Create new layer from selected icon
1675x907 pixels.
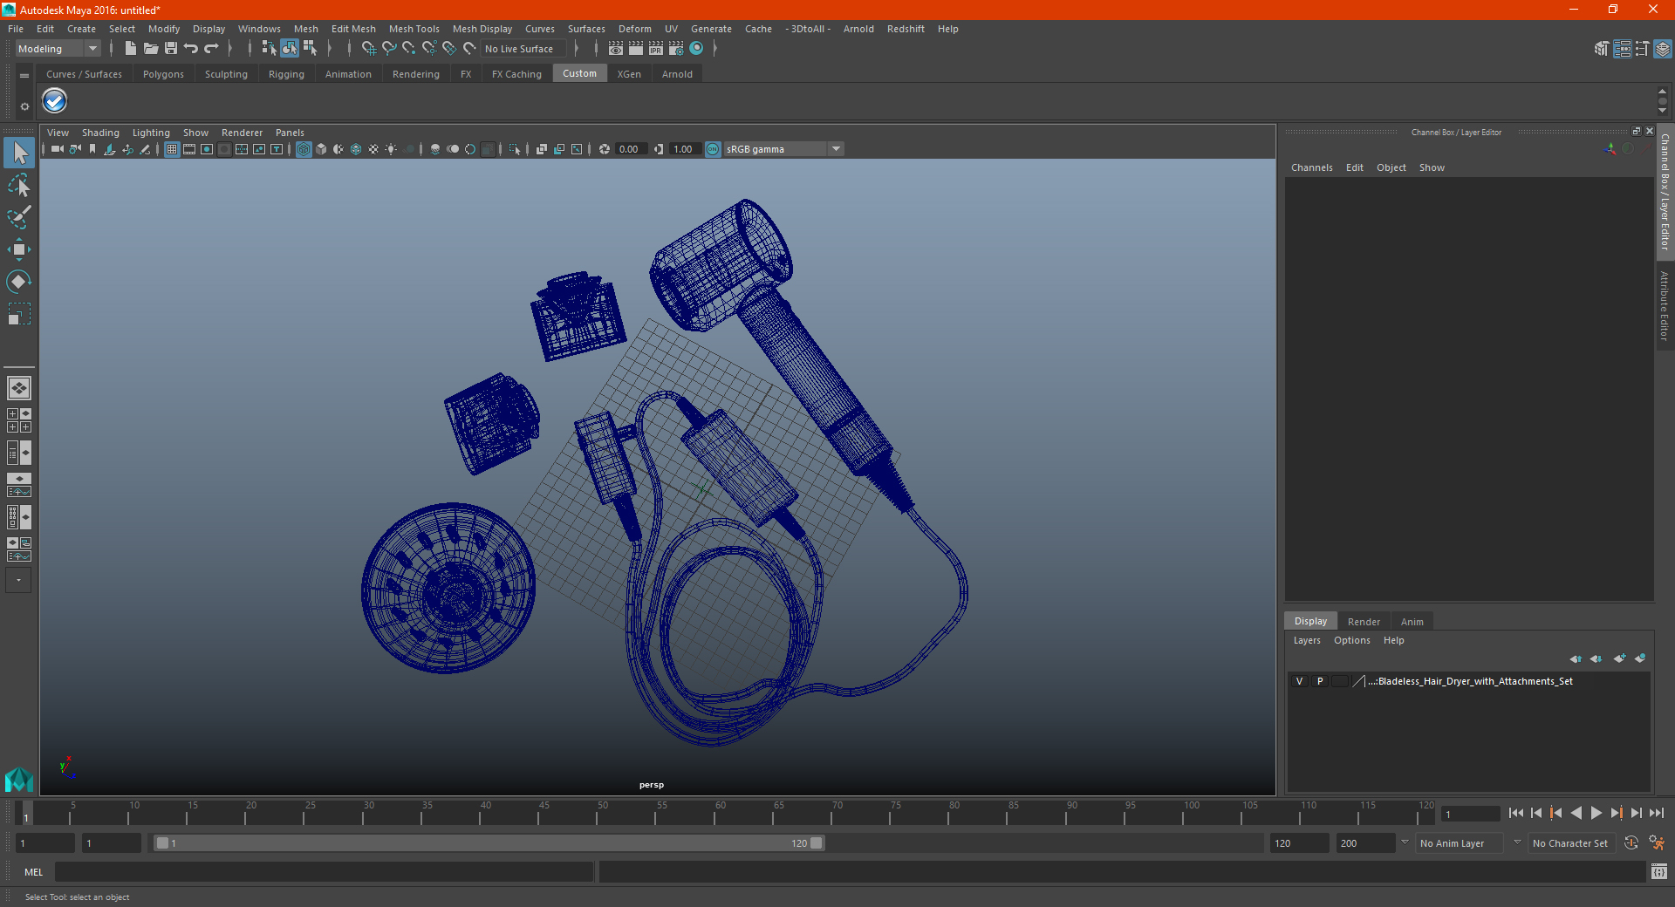tap(1640, 658)
